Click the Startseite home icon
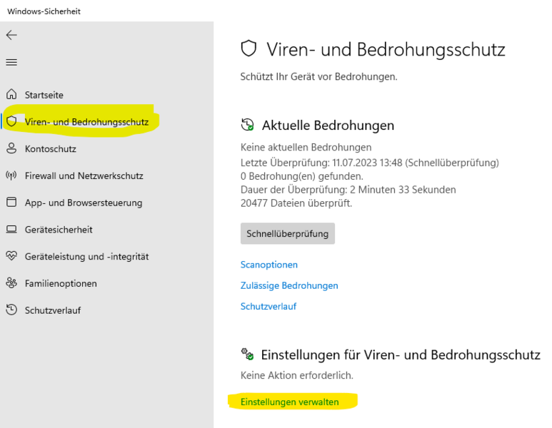 click(11, 94)
